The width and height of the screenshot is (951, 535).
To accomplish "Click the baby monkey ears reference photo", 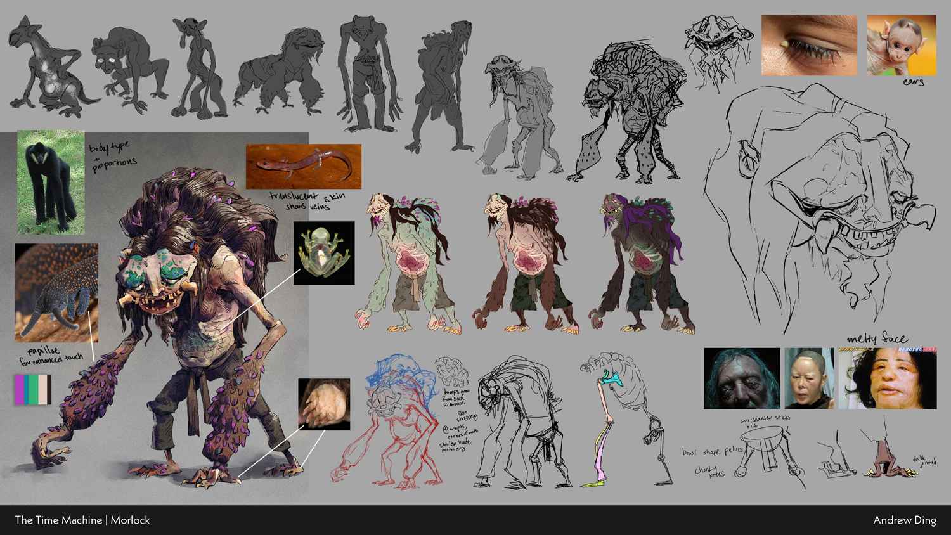I will (901, 46).
